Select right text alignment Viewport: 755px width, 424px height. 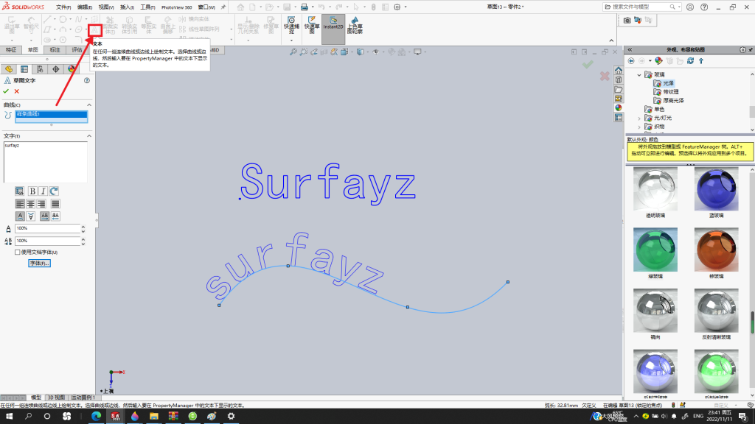pos(41,204)
